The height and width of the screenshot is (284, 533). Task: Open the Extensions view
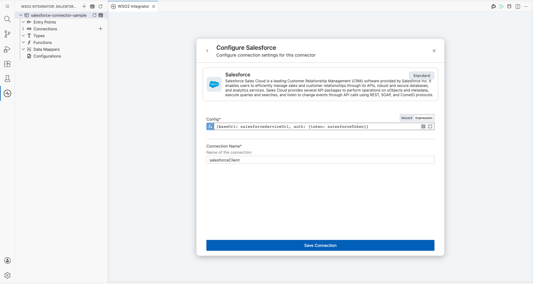click(7, 64)
